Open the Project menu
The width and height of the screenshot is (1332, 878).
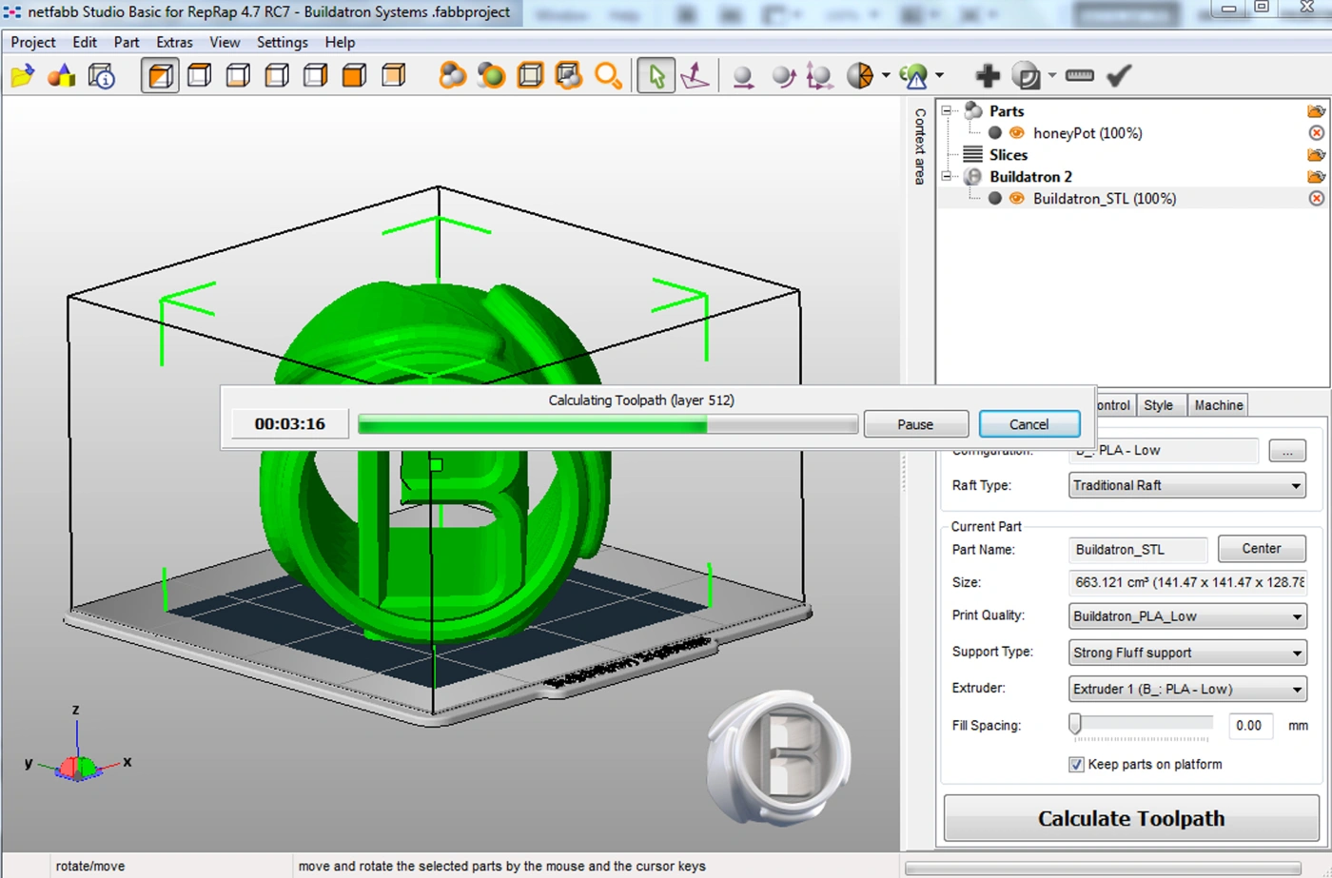coord(33,43)
